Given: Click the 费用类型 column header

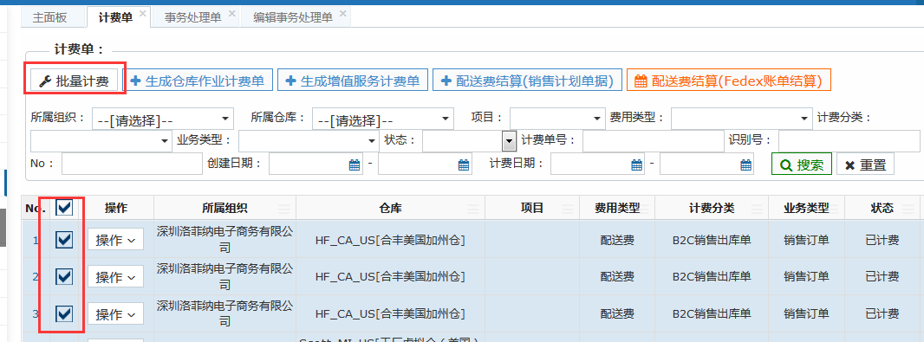Looking at the screenshot, I should pyautogui.click(x=617, y=208).
